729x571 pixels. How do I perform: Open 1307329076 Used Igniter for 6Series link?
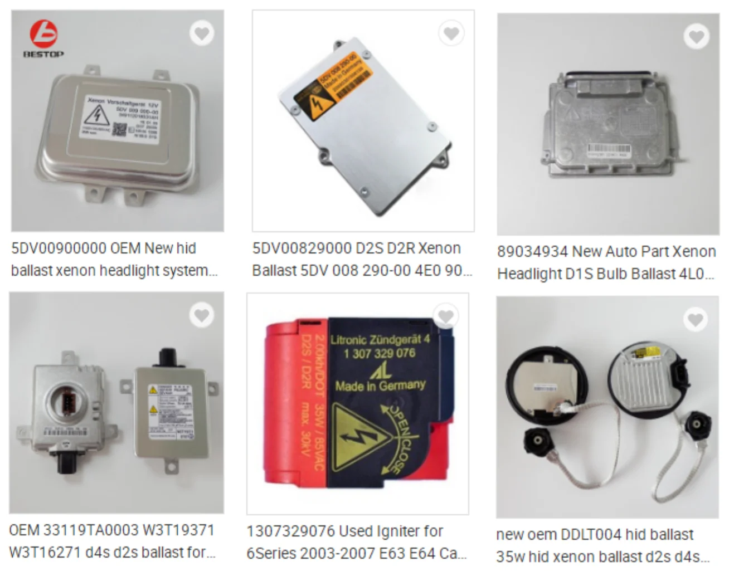(357, 542)
